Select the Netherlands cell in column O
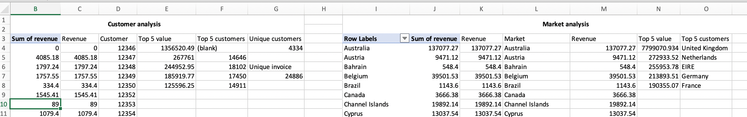 coord(705,57)
